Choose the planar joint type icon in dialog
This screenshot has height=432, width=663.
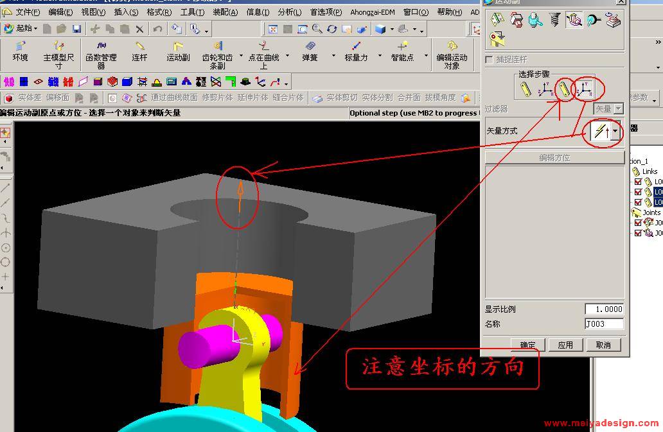pyautogui.click(x=613, y=19)
